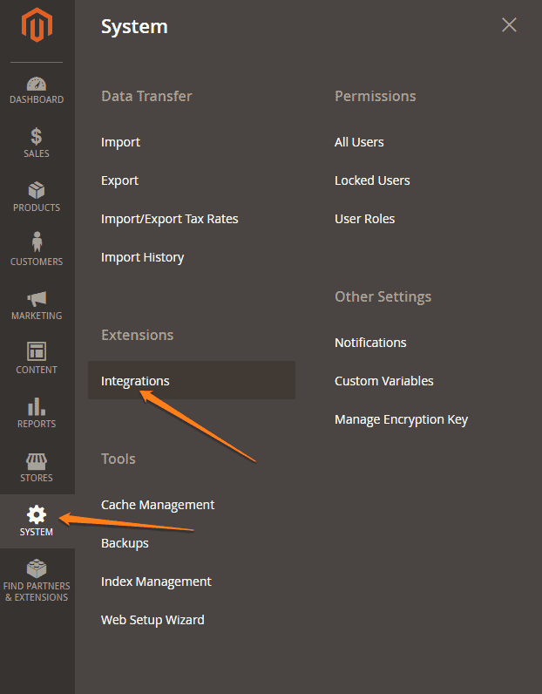Open Manage Encryption Key setting
The image size is (542, 694).
401,419
